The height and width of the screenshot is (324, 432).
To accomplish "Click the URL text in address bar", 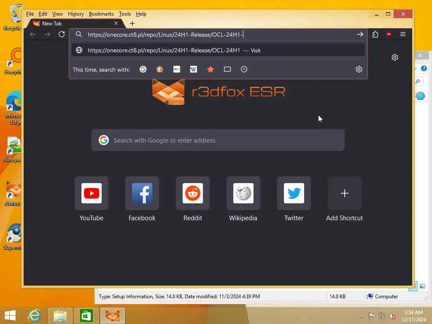I will [165, 35].
